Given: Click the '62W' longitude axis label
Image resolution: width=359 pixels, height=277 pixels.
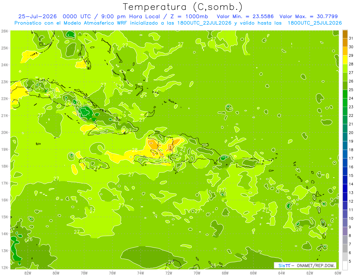Looking at the screenshot, I should click(x=310, y=273).
